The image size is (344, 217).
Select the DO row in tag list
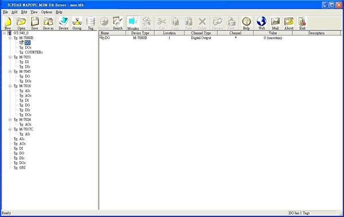[220, 38]
